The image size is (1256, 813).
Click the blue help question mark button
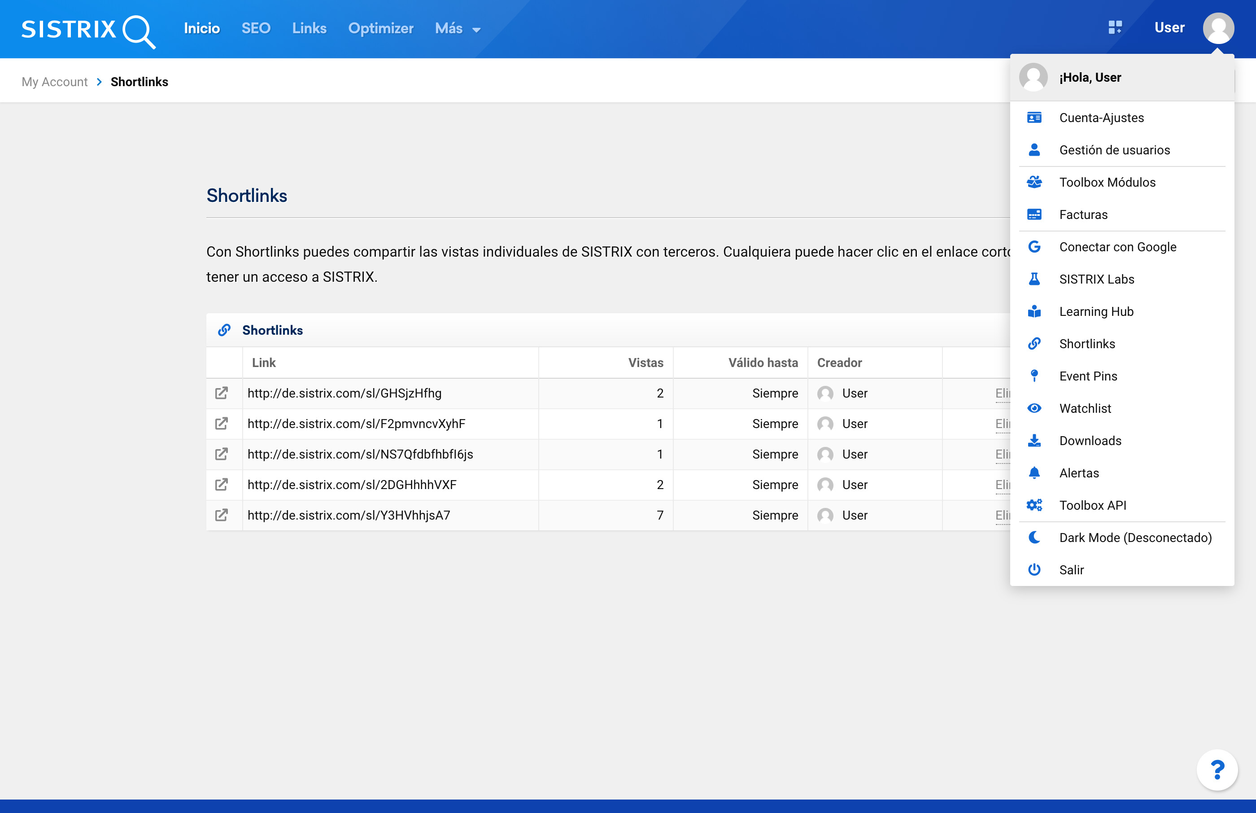point(1217,770)
